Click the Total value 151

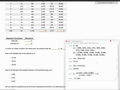tap(21, 31)
